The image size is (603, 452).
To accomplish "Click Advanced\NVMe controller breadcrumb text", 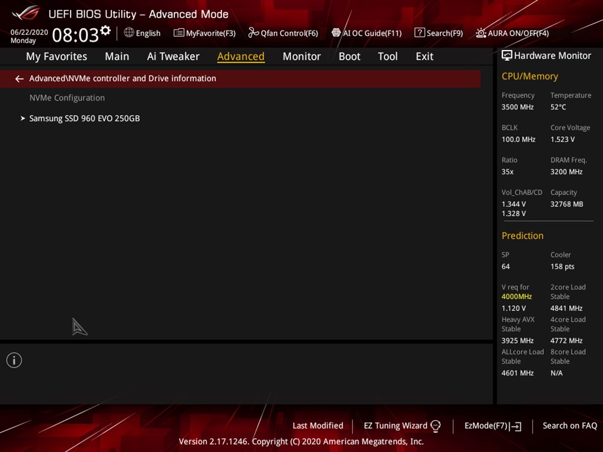I will 122,78.
